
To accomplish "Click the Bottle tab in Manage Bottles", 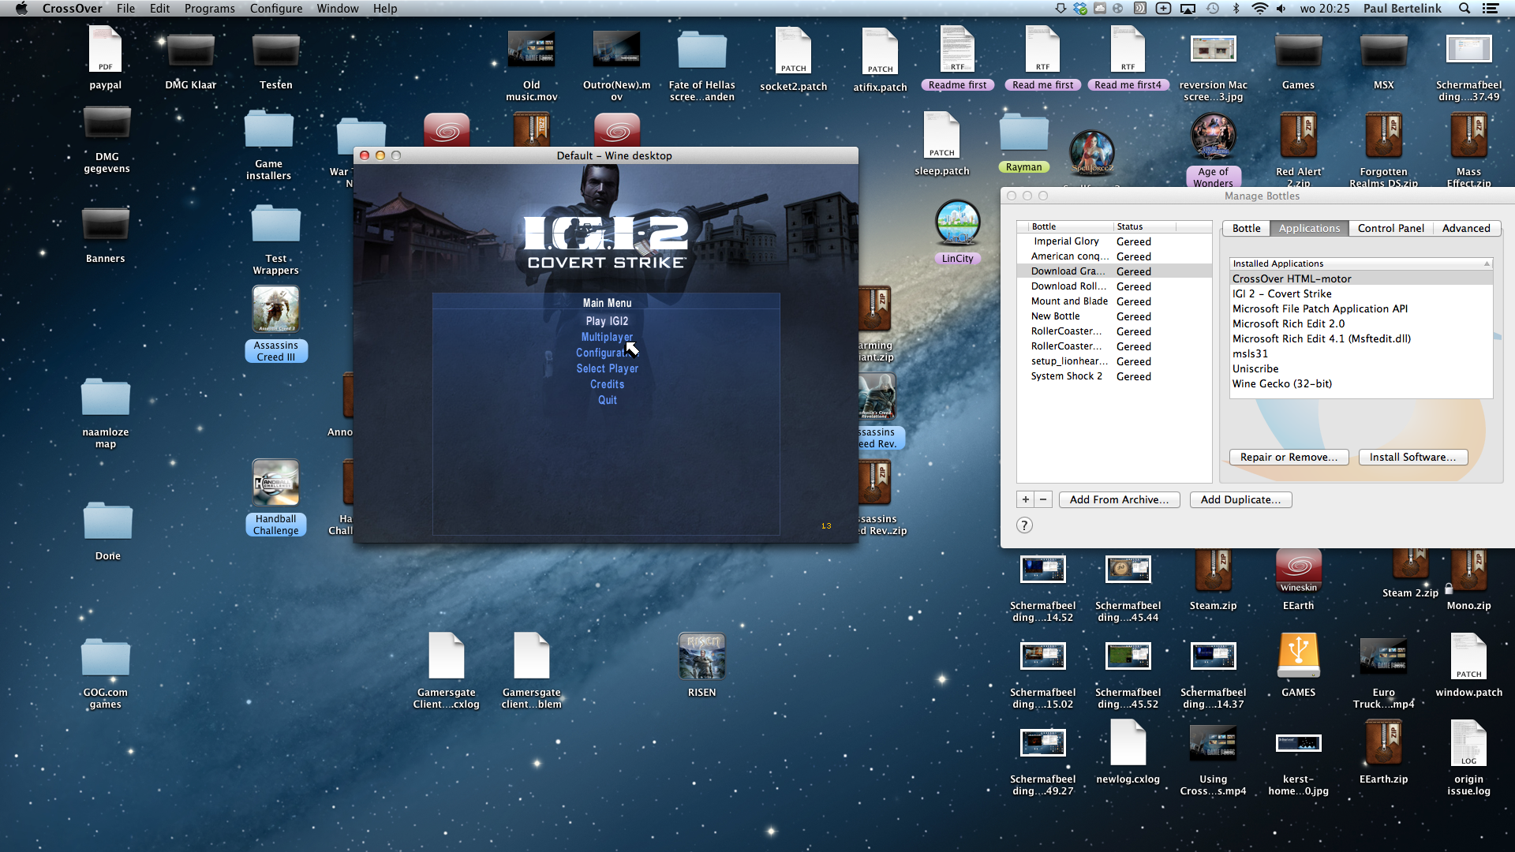I will coord(1244,228).
